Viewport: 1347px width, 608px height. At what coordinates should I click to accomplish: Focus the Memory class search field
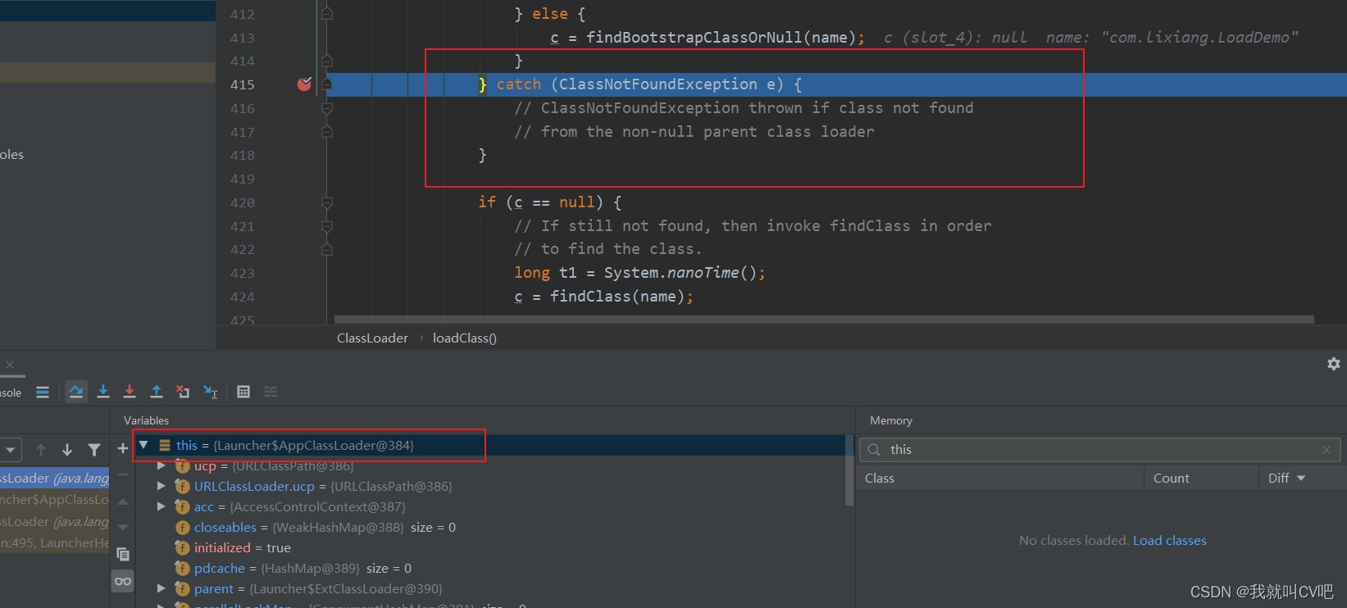pos(1099,450)
